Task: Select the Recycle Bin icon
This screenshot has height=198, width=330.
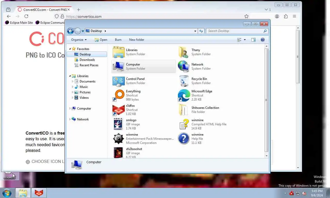Action: pyautogui.click(x=184, y=81)
